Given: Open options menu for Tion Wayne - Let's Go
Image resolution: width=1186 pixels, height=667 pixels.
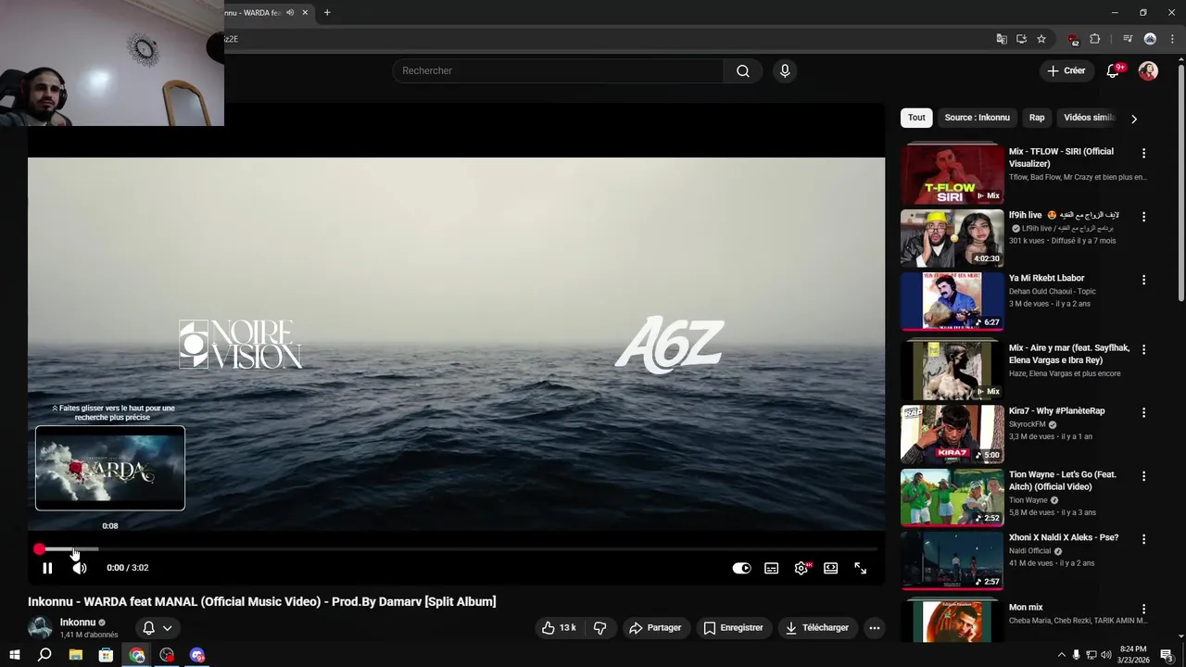Looking at the screenshot, I should point(1143,475).
